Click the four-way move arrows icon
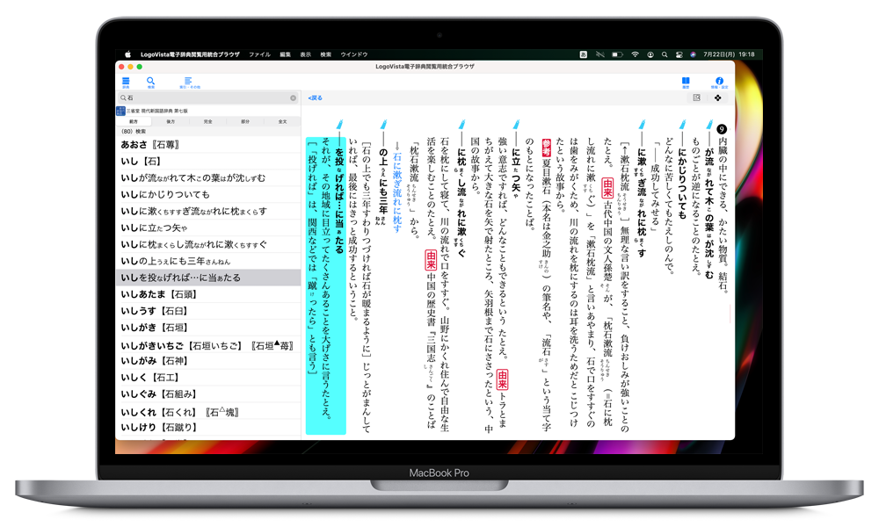The image size is (879, 527). click(x=717, y=97)
